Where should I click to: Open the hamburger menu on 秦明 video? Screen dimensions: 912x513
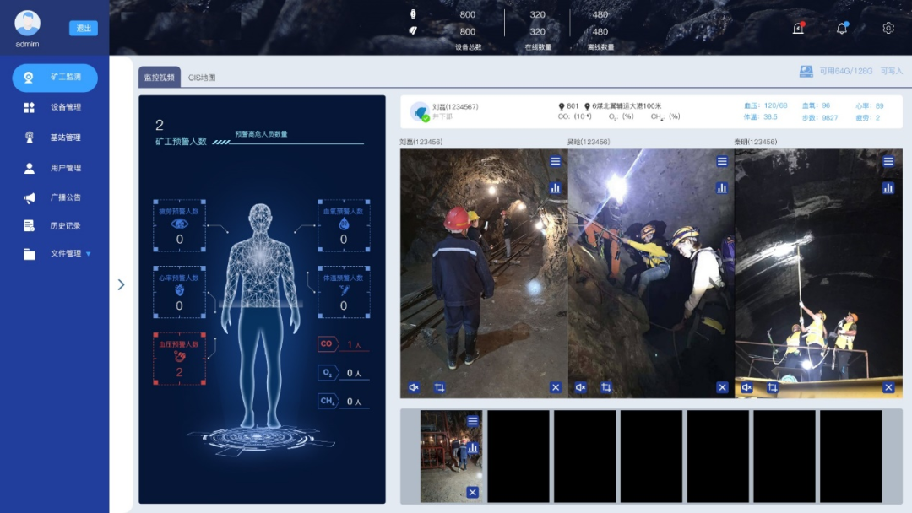tap(888, 161)
